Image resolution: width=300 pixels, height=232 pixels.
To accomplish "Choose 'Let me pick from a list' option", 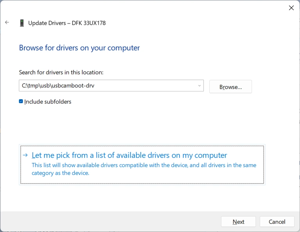I will coord(129,155).
